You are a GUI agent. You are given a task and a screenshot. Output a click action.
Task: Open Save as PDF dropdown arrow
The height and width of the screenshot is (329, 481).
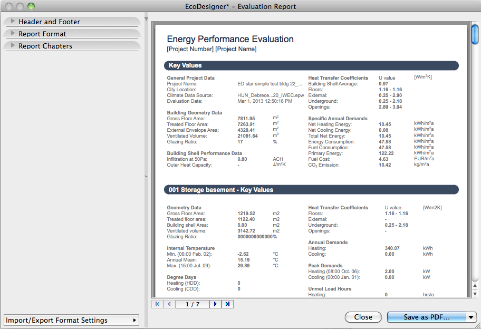click(471, 317)
